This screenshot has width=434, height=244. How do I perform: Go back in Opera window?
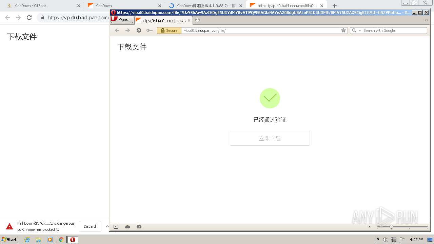coord(117,30)
